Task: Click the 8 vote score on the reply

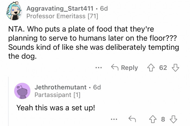Action: [163, 119]
